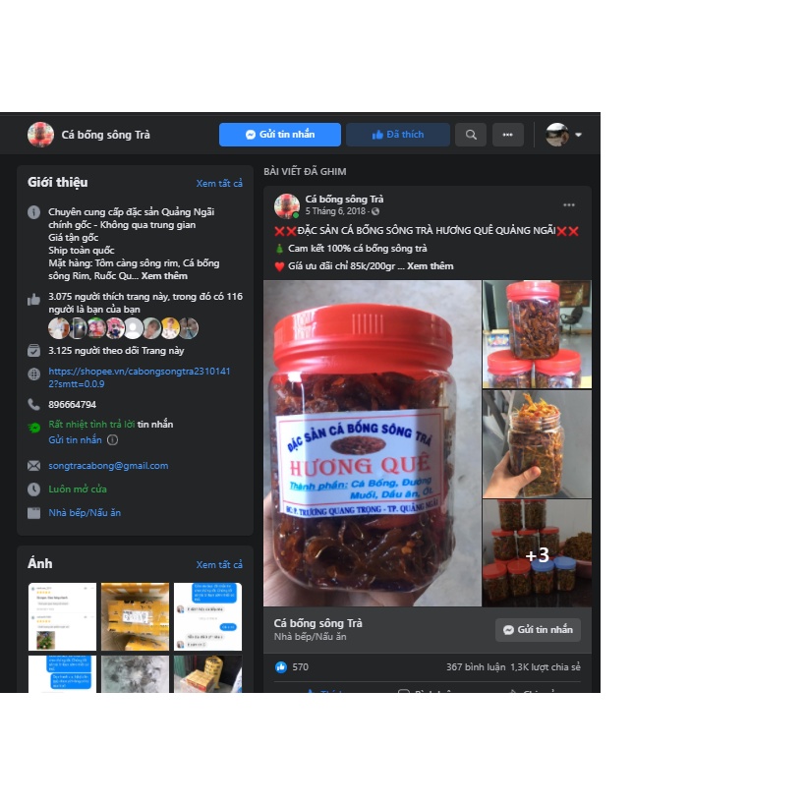Screen dimensions: 805x805
Task: Click the globe website icon in Giới thiệu
Action: tap(33, 374)
